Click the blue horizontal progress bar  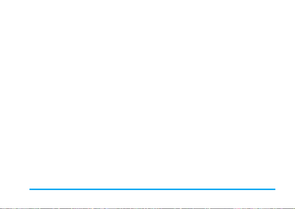pyautogui.click(x=152, y=189)
